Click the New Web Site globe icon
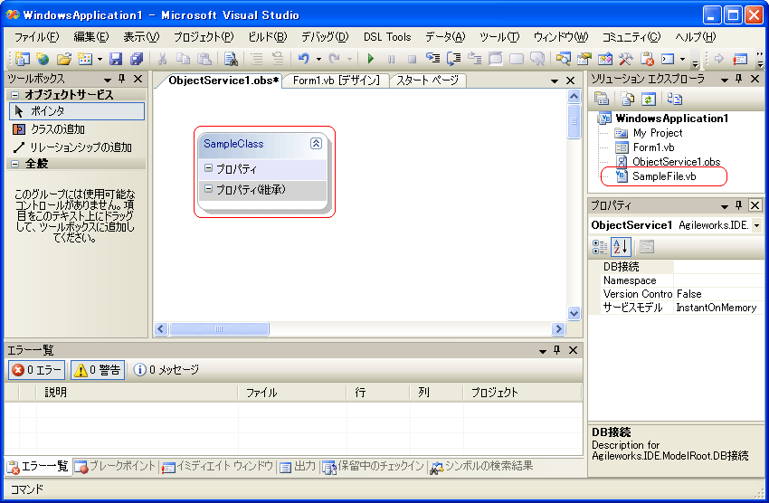Image resolution: width=769 pixels, height=503 pixels. [43, 59]
